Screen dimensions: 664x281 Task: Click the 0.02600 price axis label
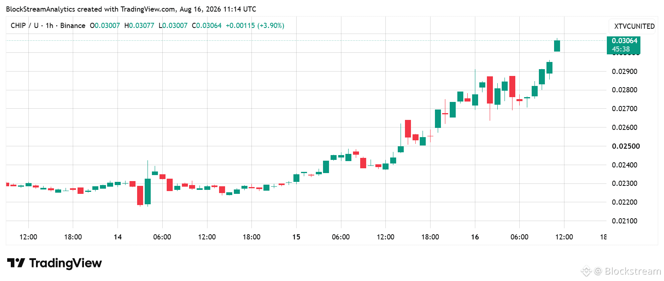[x=624, y=128]
